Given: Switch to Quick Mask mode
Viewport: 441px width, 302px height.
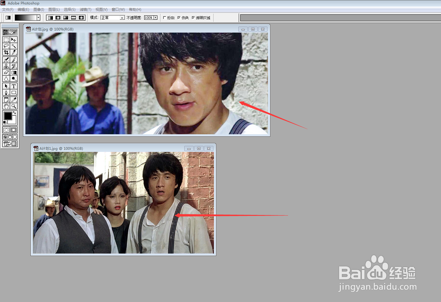Looking at the screenshot, I should point(14,130).
